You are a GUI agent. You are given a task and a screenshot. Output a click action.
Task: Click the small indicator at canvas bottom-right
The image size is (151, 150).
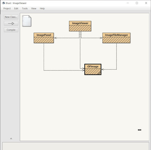coord(140,130)
